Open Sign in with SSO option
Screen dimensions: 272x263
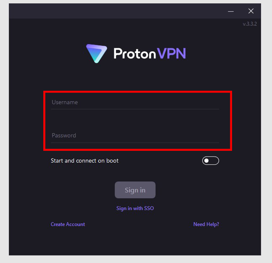(x=135, y=208)
